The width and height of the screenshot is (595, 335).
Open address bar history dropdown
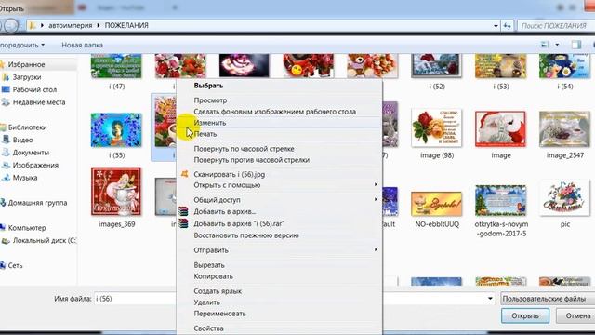tap(496, 26)
